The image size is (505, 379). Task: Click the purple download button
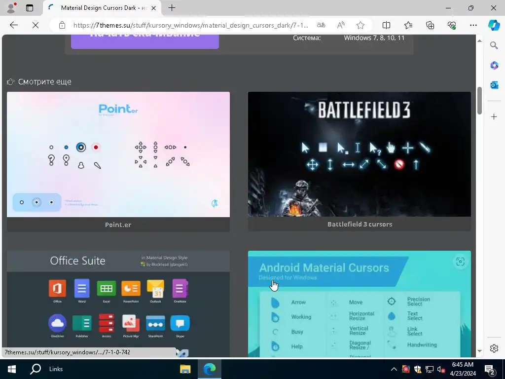[x=145, y=41]
